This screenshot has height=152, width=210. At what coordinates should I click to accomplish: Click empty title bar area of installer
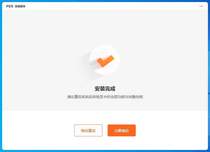[107, 6]
